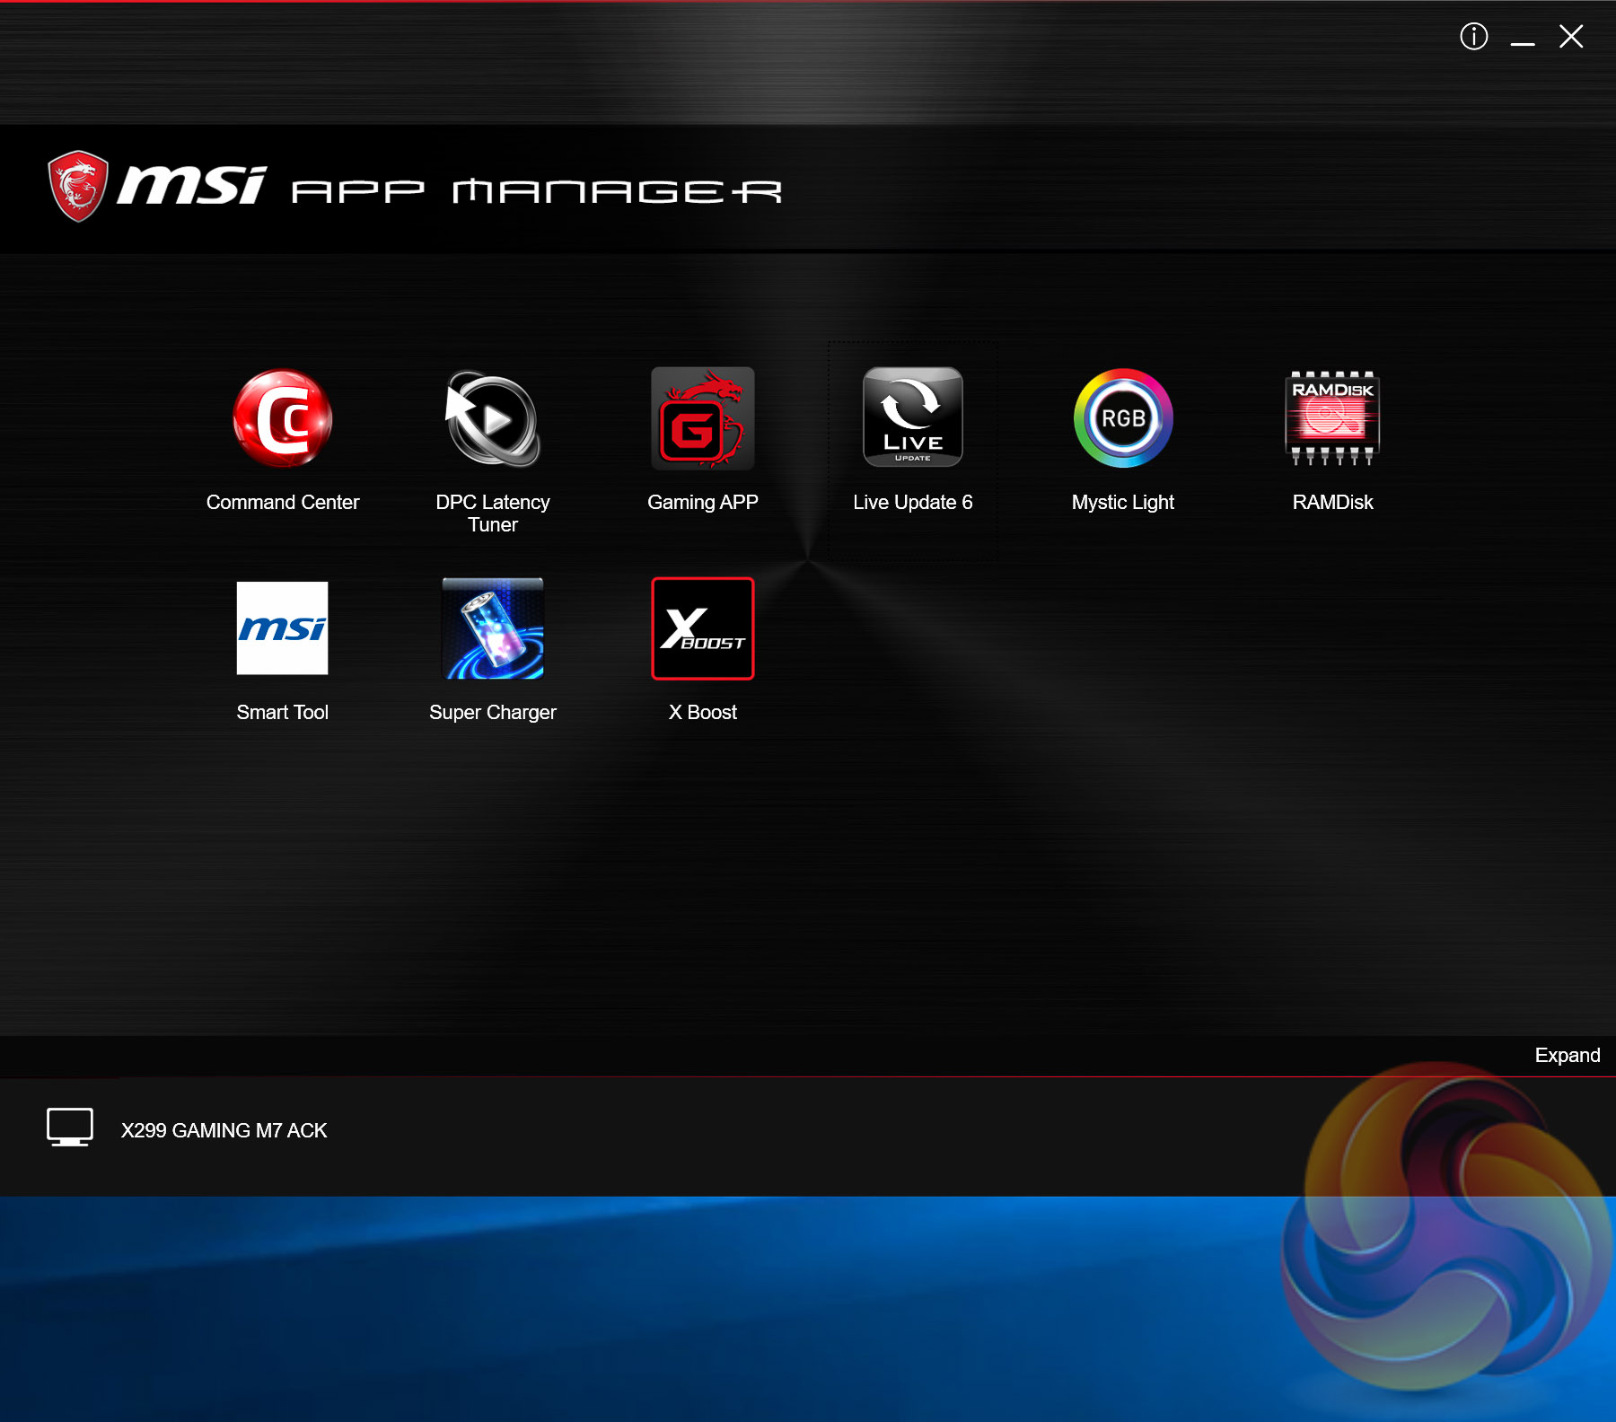Open Mystic Light RGB ring icon
This screenshot has width=1616, height=1422.
(x=1123, y=418)
